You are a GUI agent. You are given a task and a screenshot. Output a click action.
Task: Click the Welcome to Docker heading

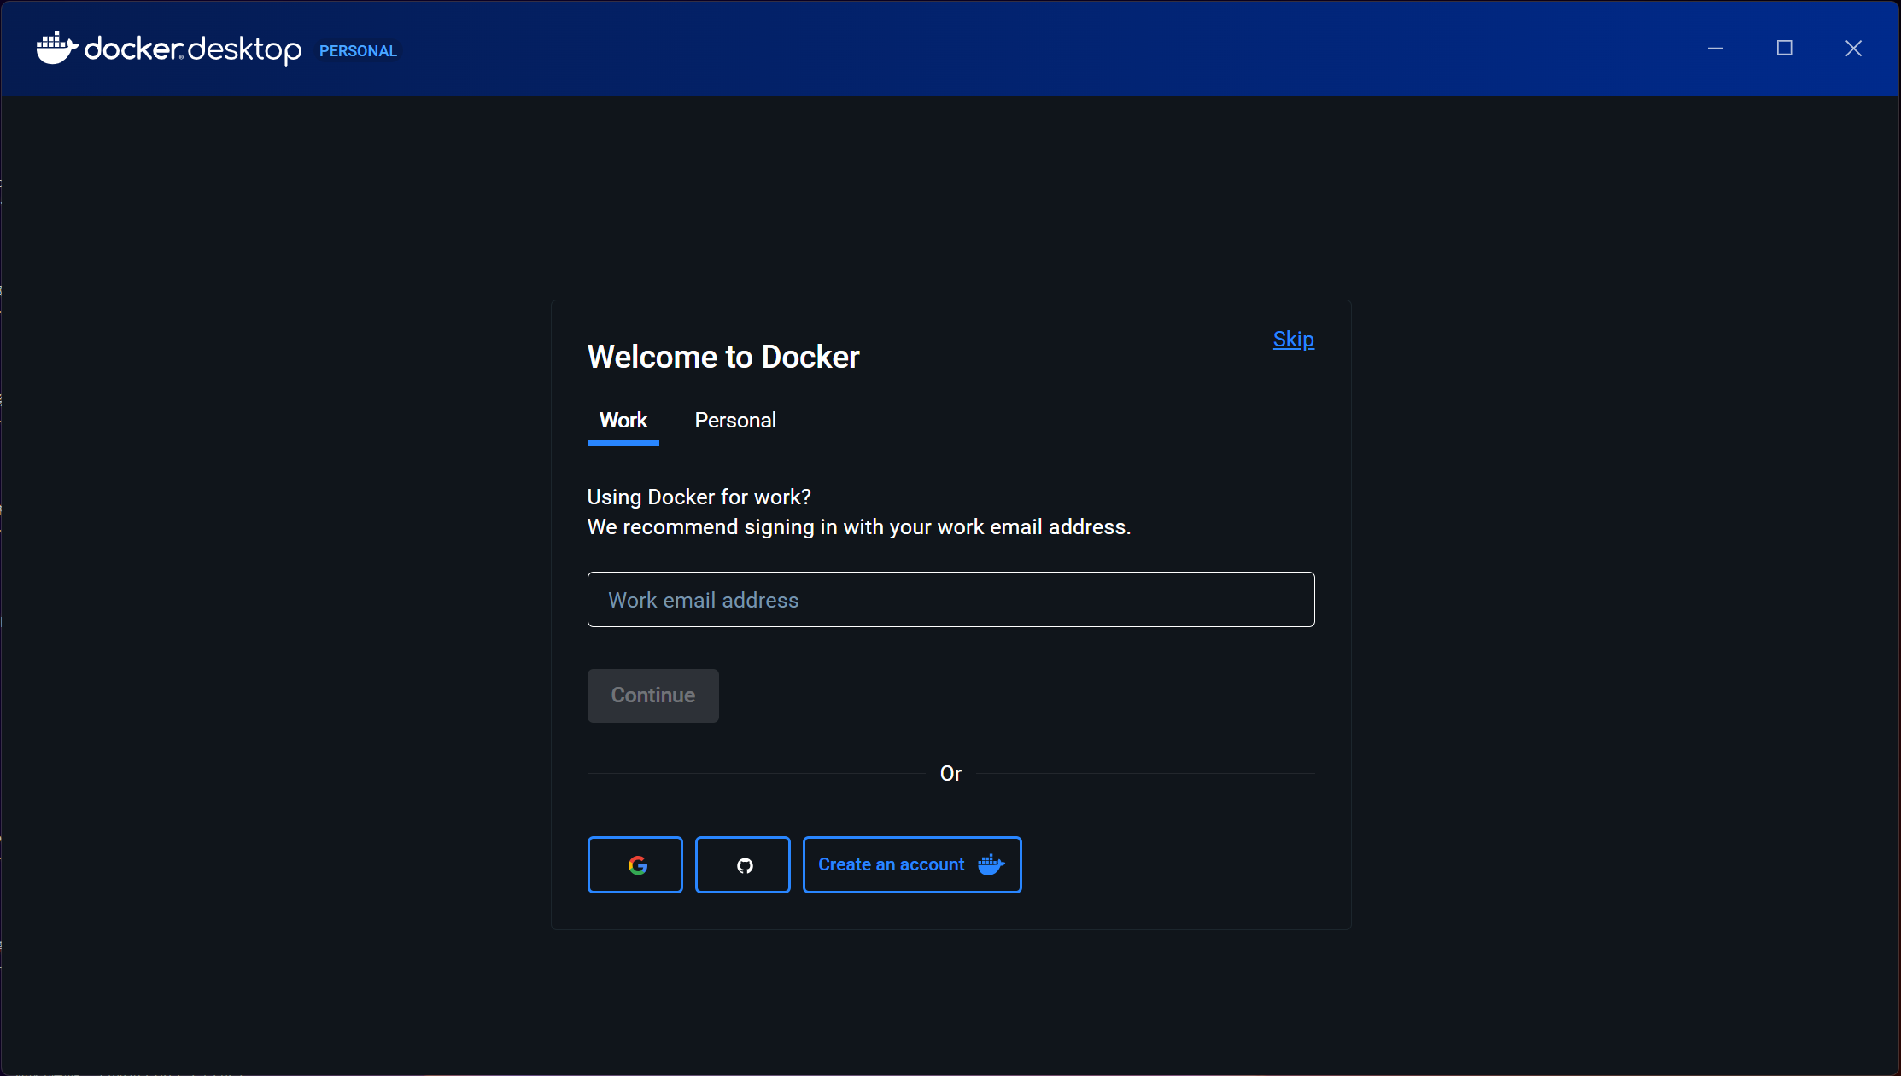point(722,357)
